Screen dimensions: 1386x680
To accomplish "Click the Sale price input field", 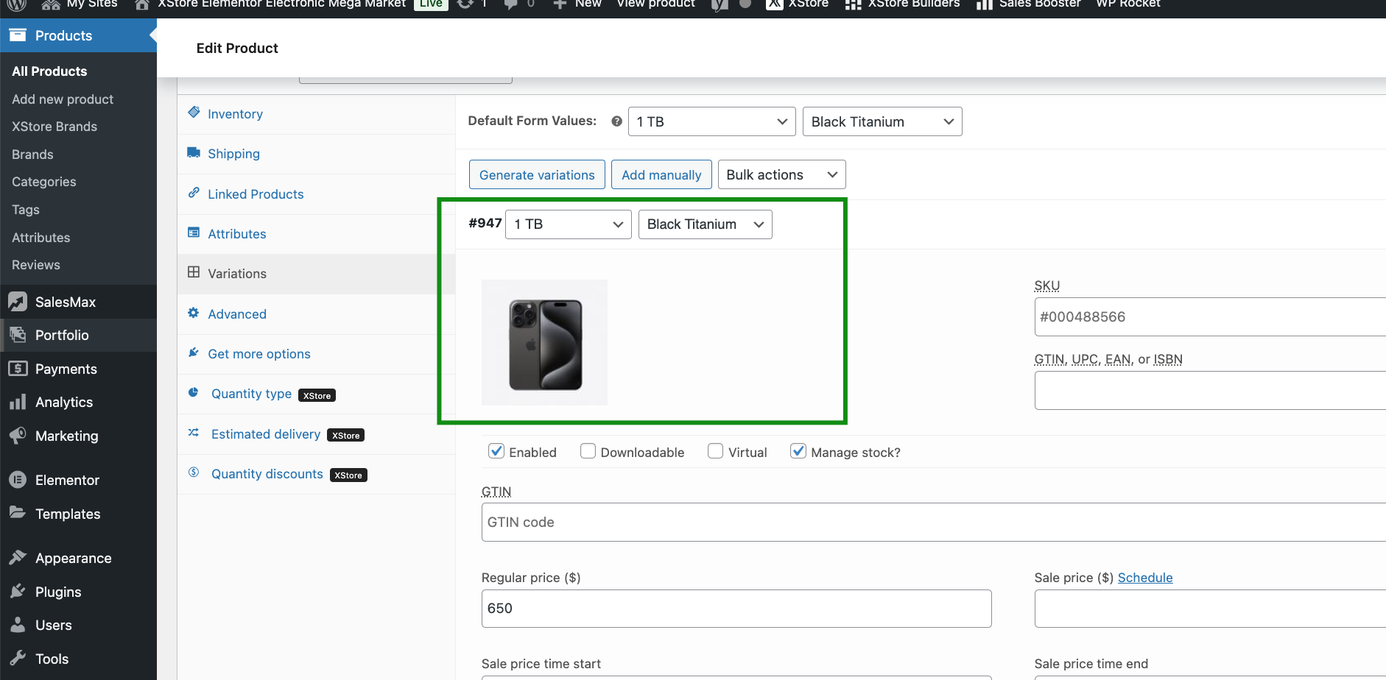I will coord(1210,609).
